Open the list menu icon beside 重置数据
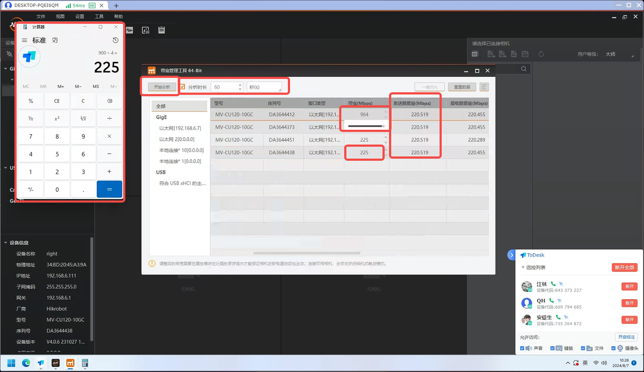This screenshot has height=372, width=644. tap(484, 87)
